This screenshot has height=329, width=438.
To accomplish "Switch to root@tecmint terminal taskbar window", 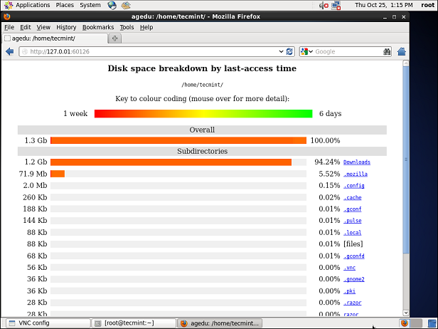I will point(134,323).
